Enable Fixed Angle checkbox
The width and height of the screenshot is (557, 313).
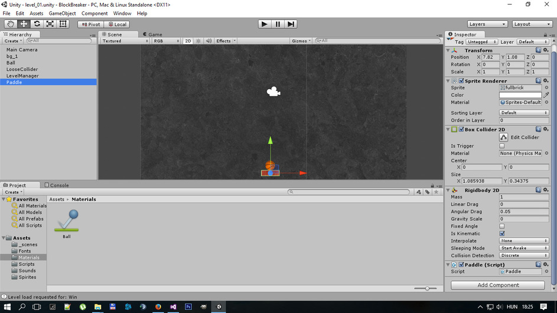pyautogui.click(x=502, y=226)
